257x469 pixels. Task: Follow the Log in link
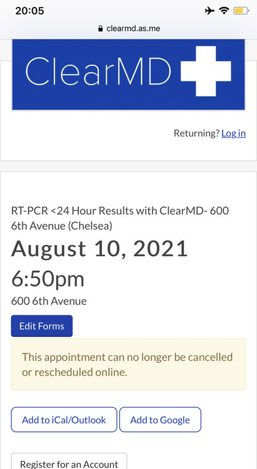coord(234,133)
